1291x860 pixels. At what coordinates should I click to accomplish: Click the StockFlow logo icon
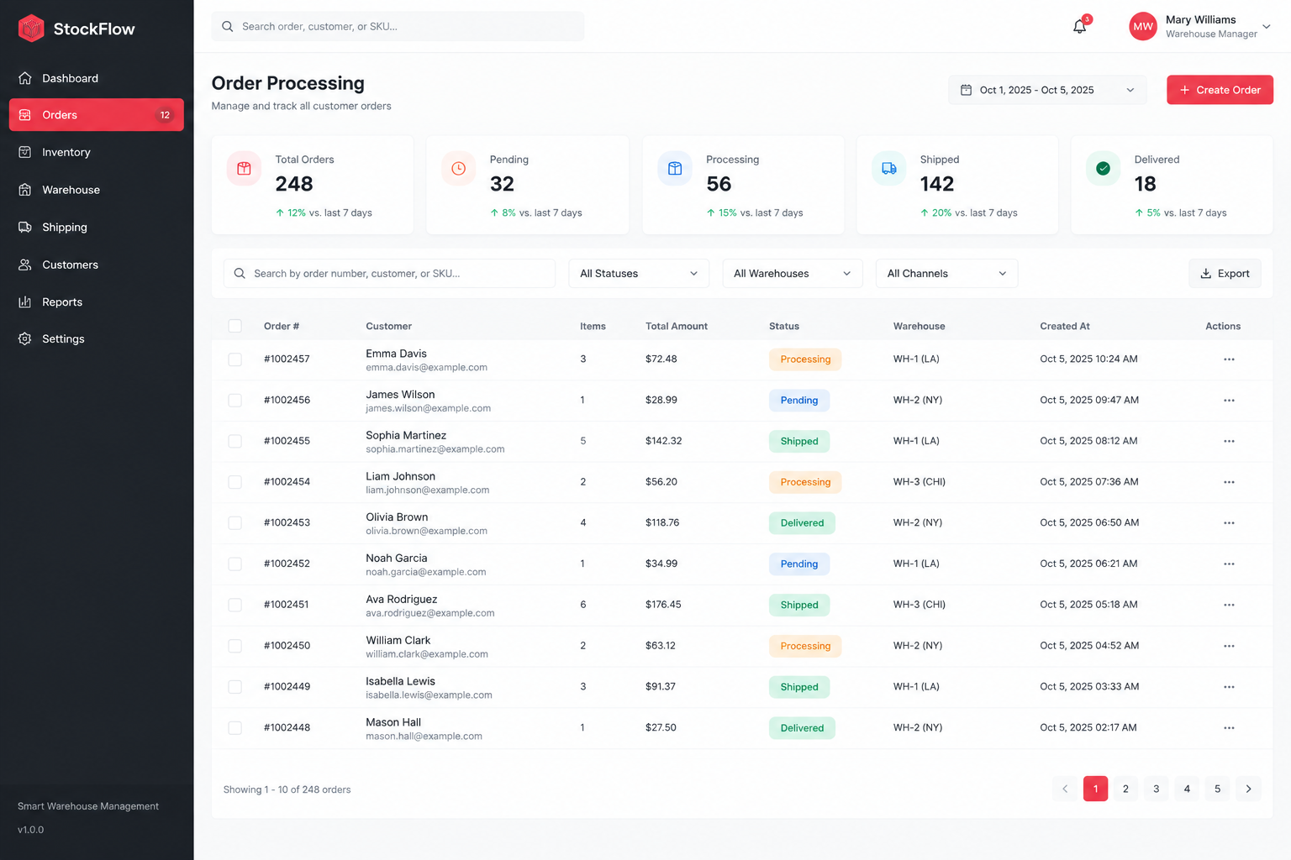click(x=31, y=29)
